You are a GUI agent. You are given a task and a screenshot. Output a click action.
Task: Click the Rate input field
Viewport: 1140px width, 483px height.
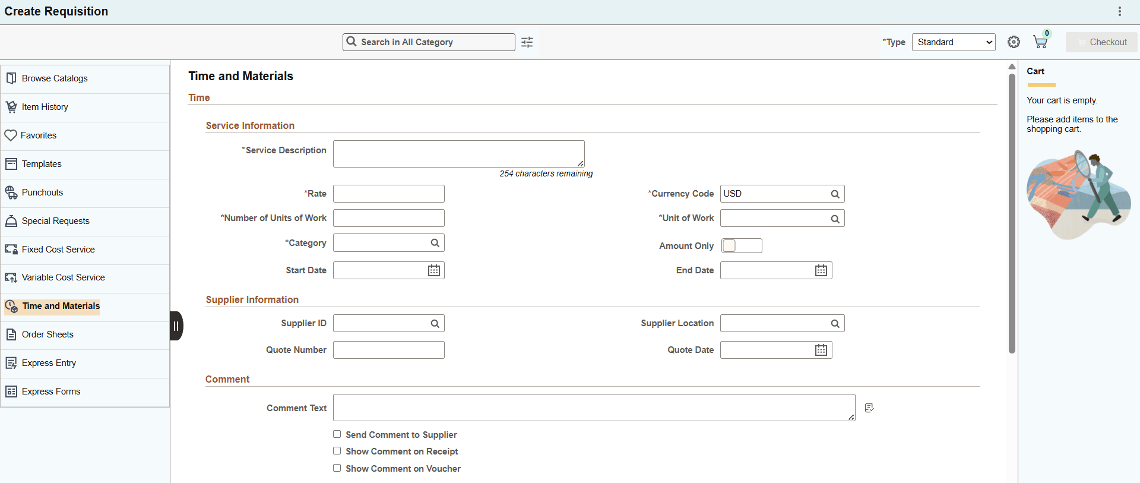(x=389, y=194)
